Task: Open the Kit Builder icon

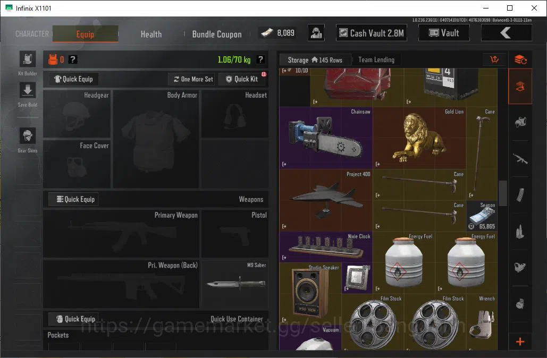Action: pyautogui.click(x=28, y=59)
